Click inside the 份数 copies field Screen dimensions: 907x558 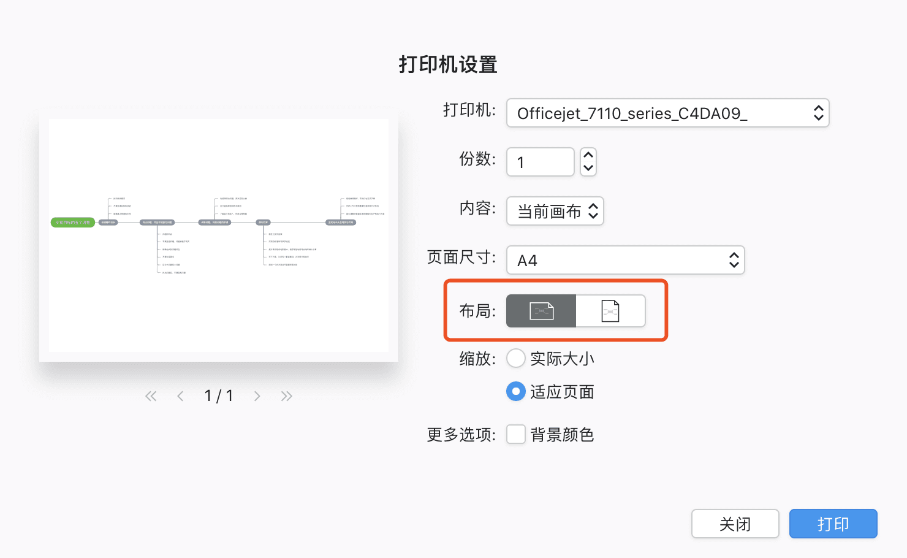[539, 161]
